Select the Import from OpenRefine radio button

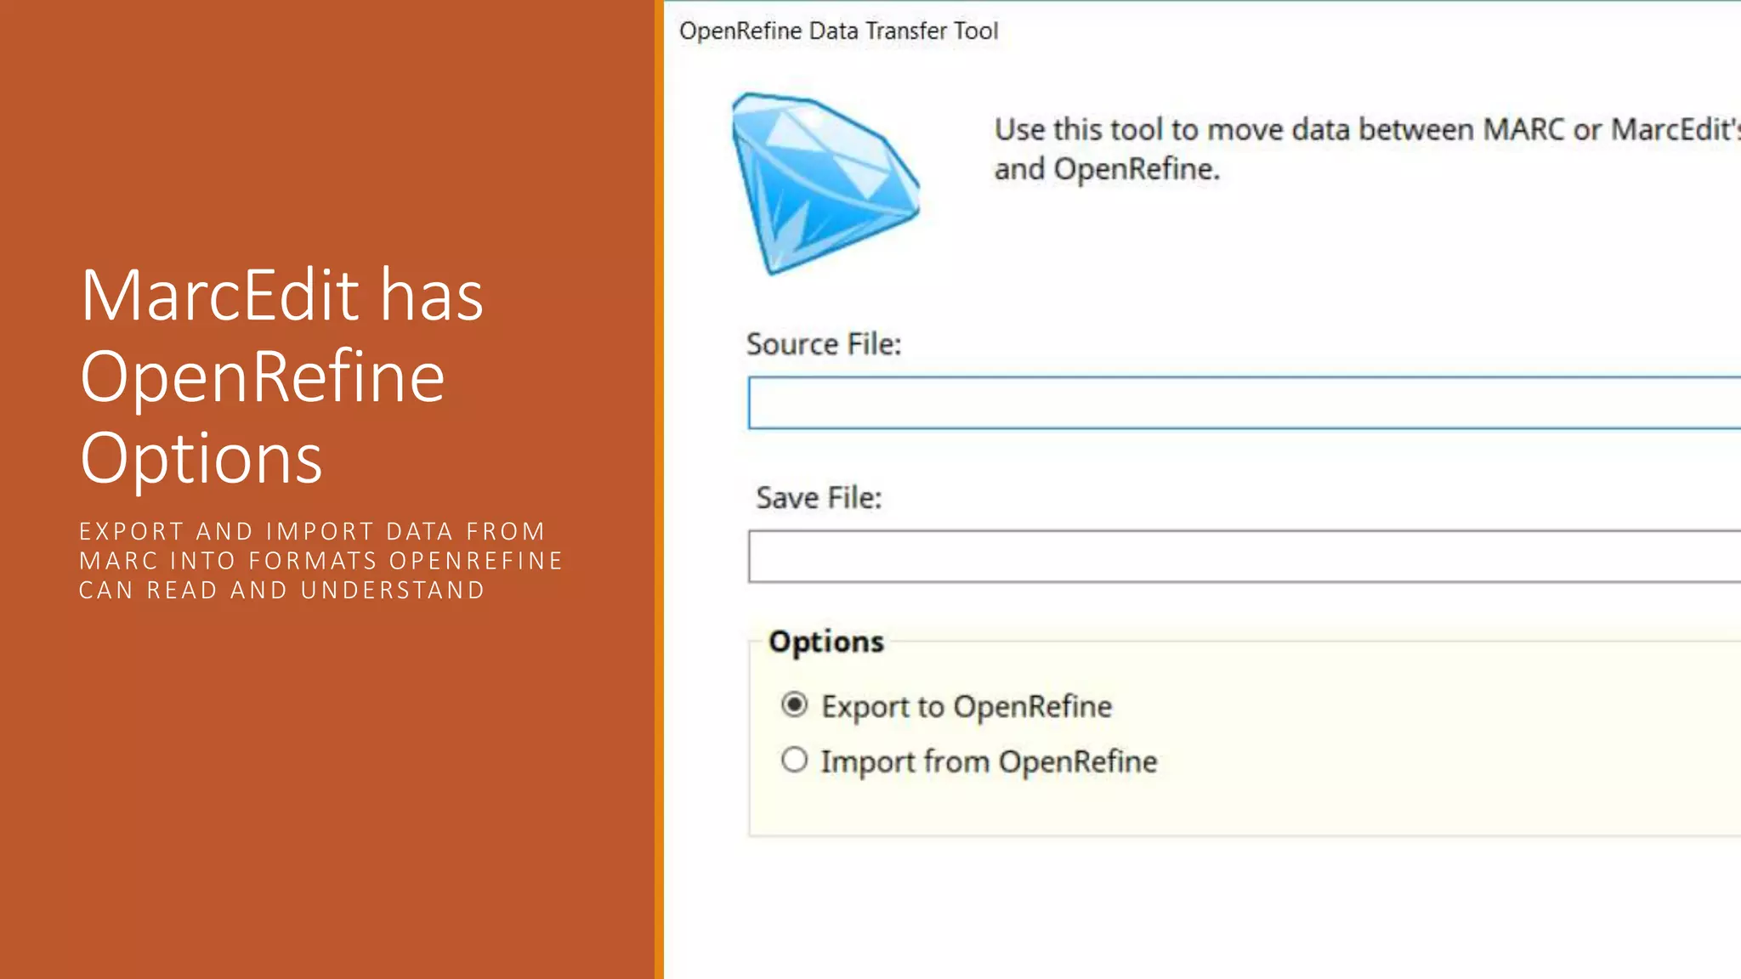click(x=794, y=760)
